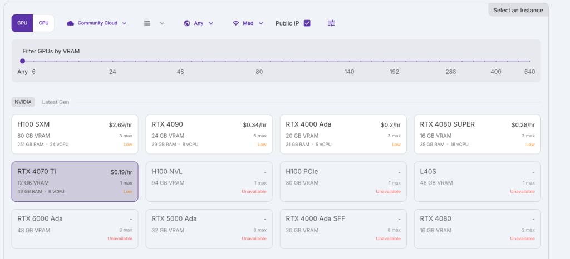Image resolution: width=570 pixels, height=259 pixels.
Task: Open the advanced filters sliders icon
Action: (331, 23)
